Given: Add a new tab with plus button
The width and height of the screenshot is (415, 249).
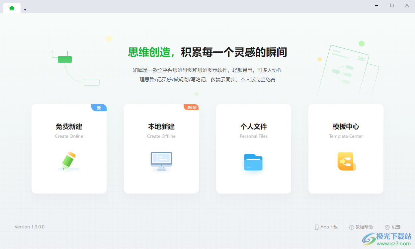Looking at the screenshot, I should (x=25, y=10).
